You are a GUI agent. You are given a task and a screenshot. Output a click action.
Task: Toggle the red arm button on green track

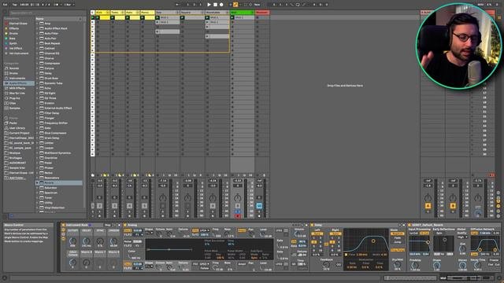click(x=238, y=216)
